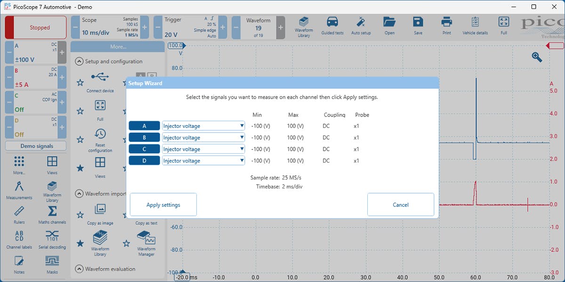Image resolution: width=565 pixels, height=282 pixels.
Task: Enable Channel D
Action: (x=35, y=126)
